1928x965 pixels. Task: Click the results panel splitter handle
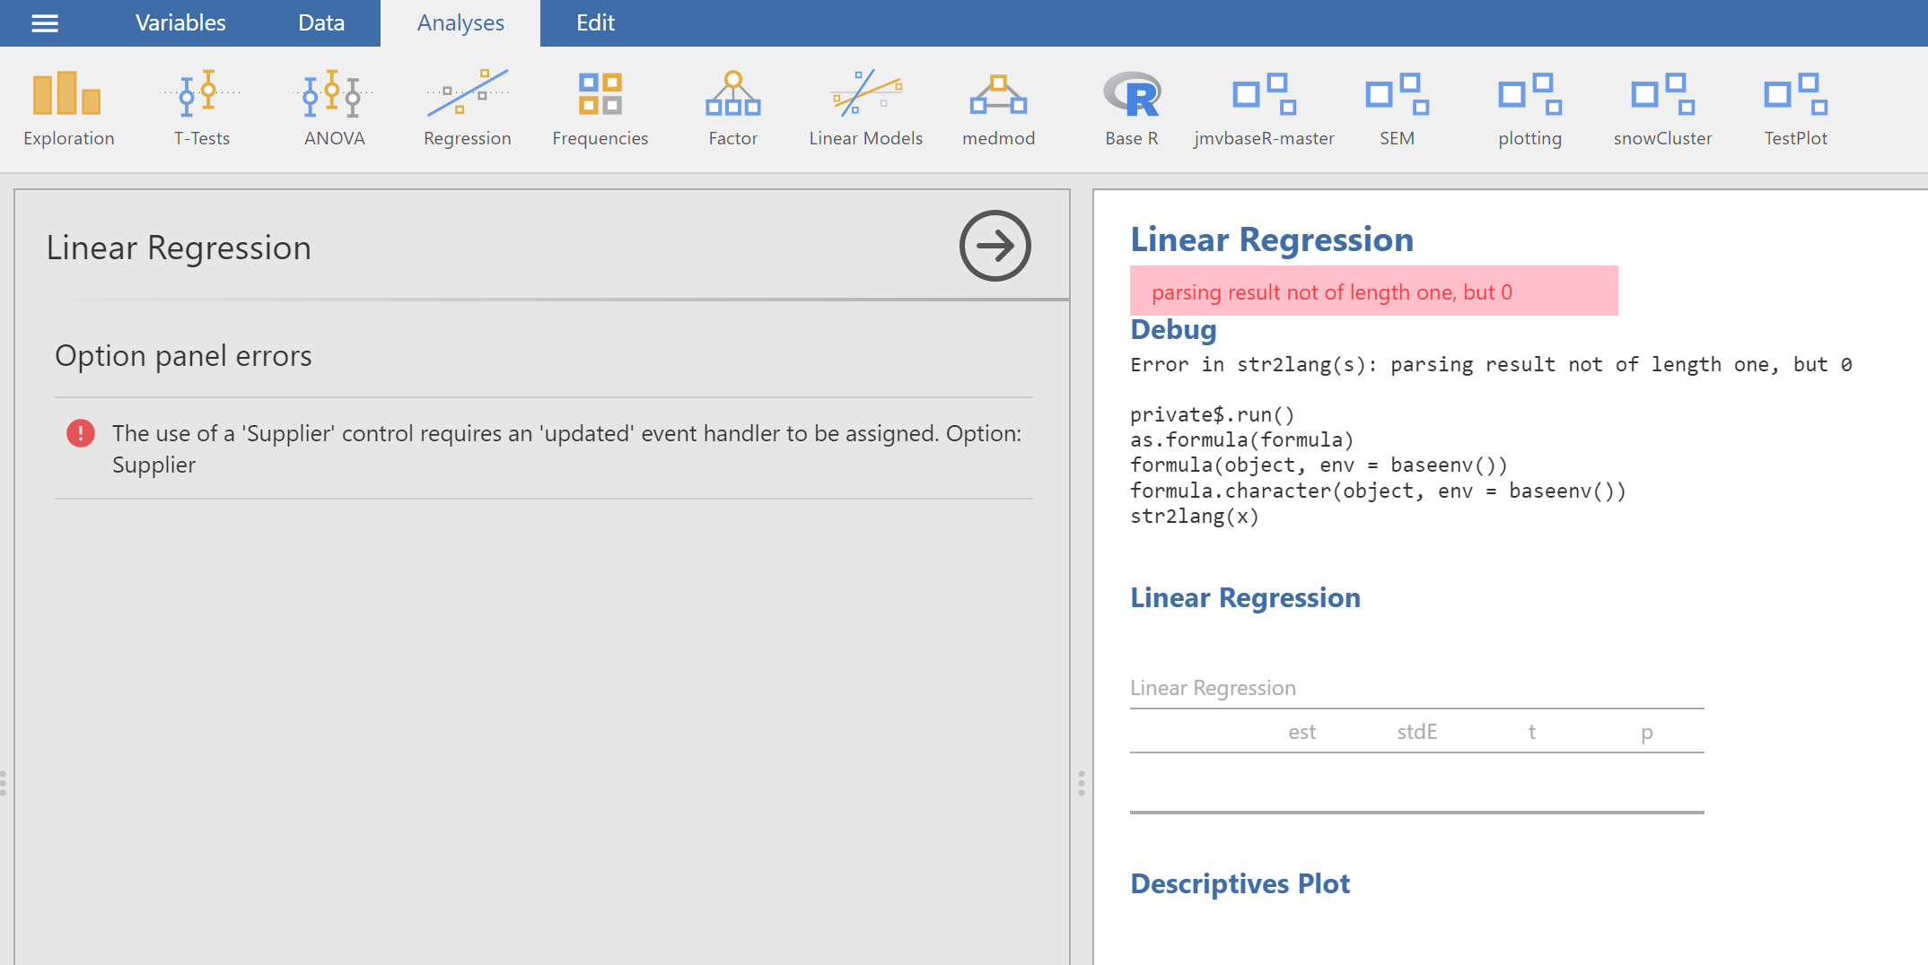click(x=1081, y=783)
